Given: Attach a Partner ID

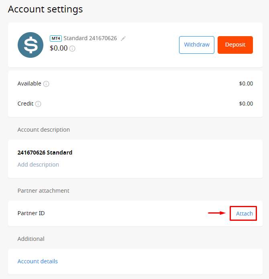Looking at the screenshot, I should point(244,214).
